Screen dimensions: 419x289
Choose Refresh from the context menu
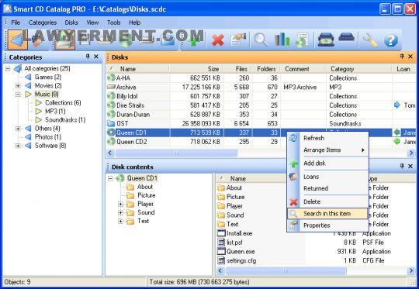(x=328, y=138)
